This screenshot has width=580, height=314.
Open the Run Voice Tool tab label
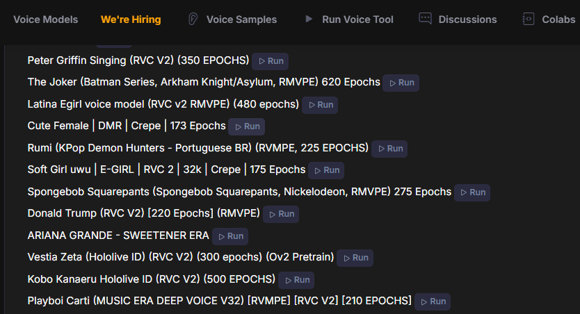pos(357,19)
